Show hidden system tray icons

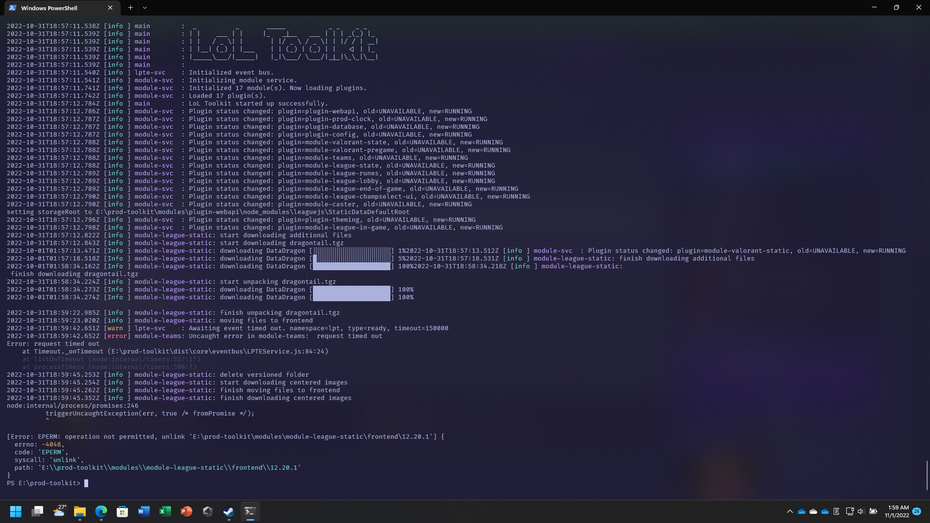[x=790, y=511]
